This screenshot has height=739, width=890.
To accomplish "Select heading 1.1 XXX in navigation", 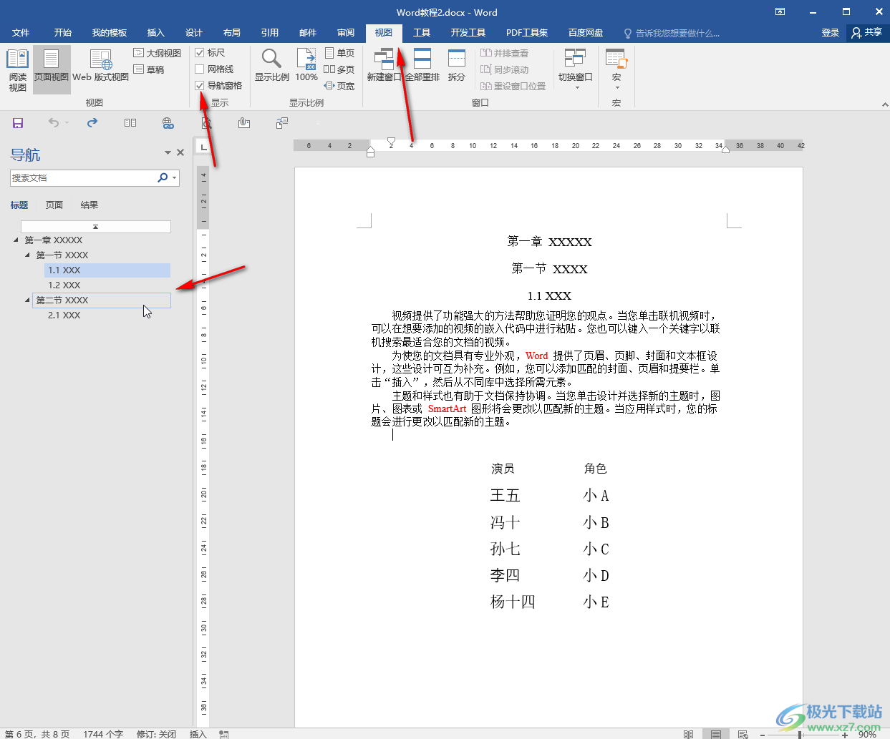I will (x=107, y=270).
